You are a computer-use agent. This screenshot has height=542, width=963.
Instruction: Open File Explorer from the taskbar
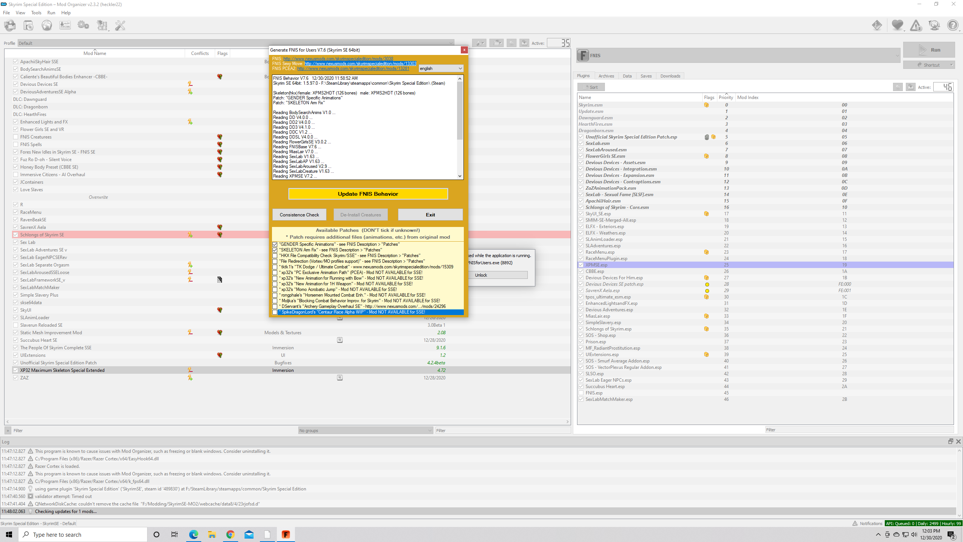point(212,534)
